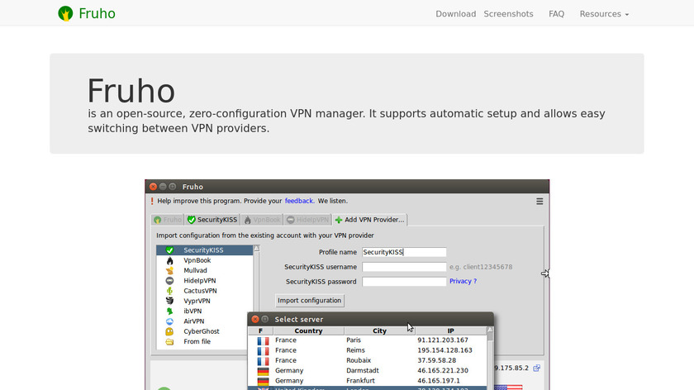Go to the Download page
Image resolution: width=694 pixels, height=390 pixels.
point(455,14)
